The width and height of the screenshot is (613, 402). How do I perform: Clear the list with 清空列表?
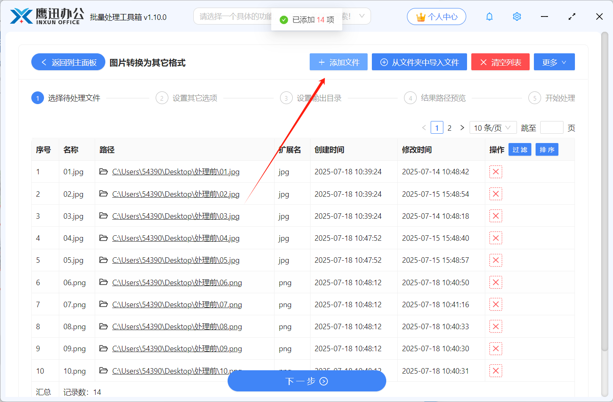pos(500,62)
